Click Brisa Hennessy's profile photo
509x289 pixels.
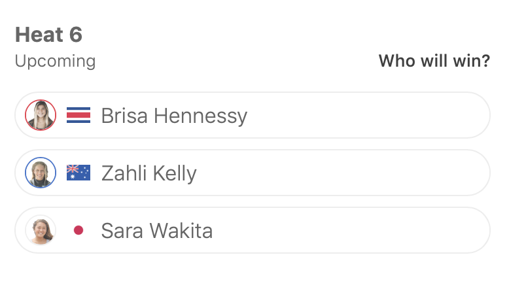[x=41, y=116]
